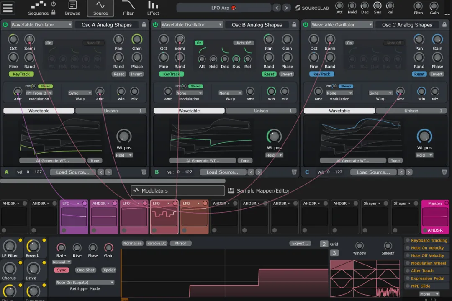Load the next preset arrow
The image size is (452, 301).
pos(286,8)
